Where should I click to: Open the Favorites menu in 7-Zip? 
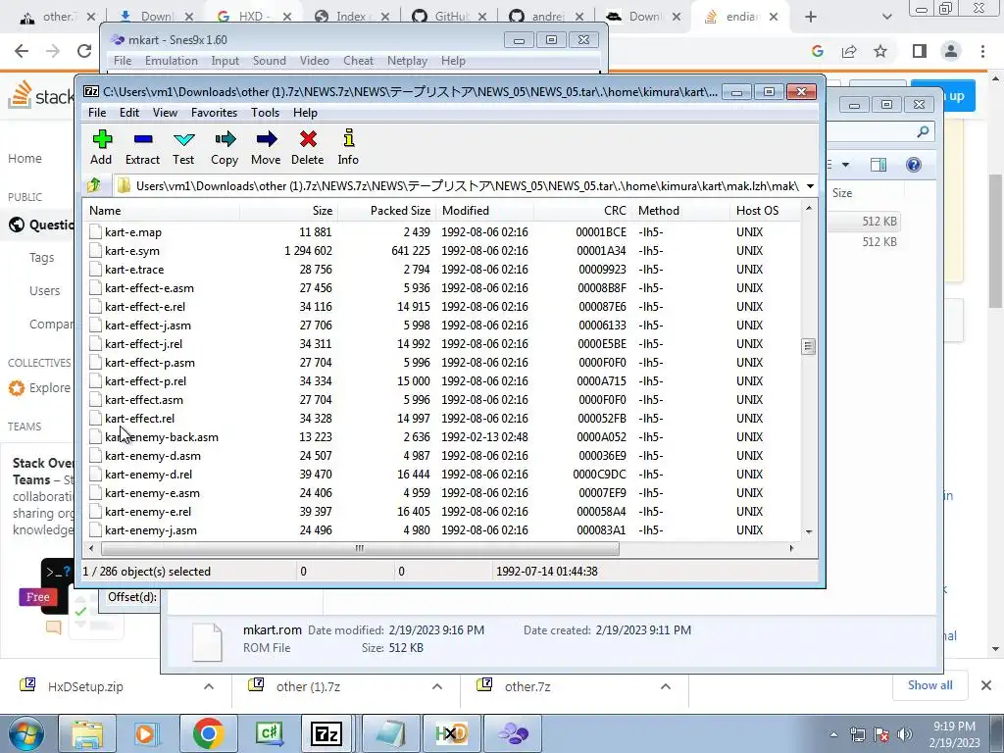(214, 113)
